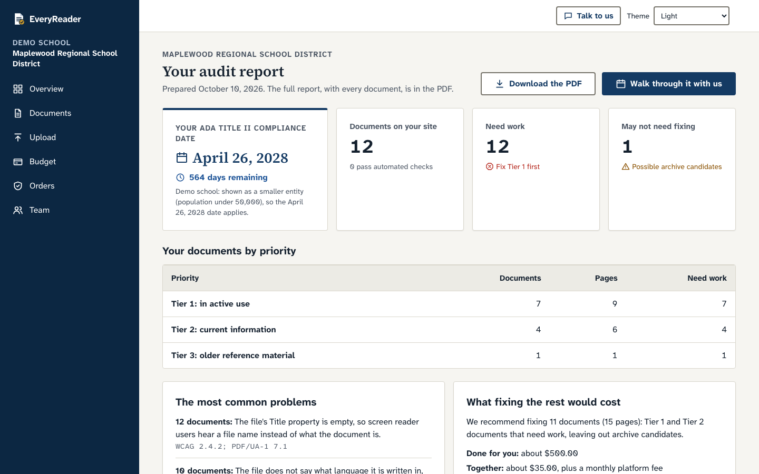
Task: Open the Theme dropdown set to Light
Action: click(692, 16)
